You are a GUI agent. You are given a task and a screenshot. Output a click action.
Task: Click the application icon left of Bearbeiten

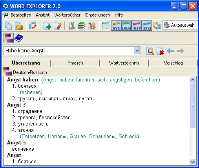point(5,15)
